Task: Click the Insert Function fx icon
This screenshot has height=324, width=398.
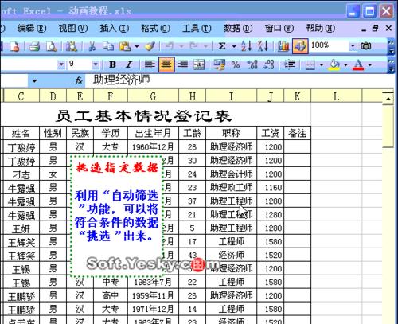Action: pos(79,80)
